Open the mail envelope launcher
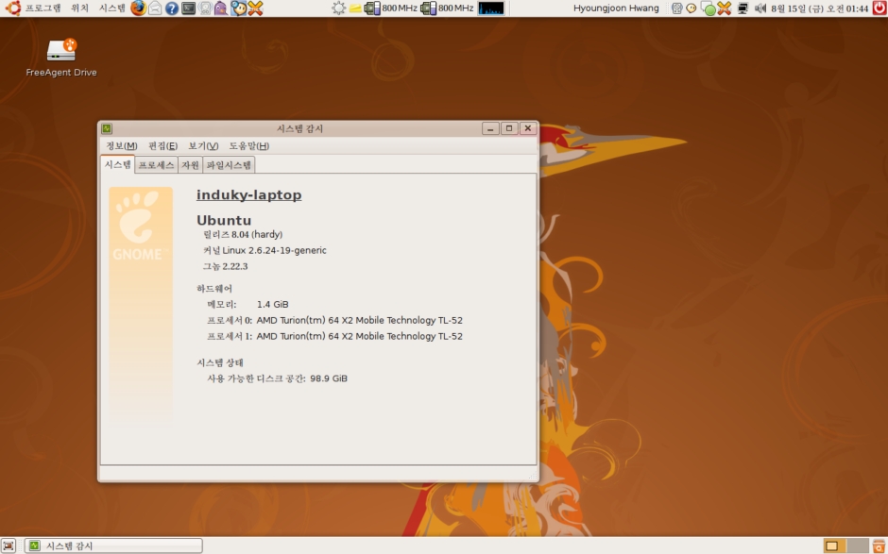 tap(155, 8)
